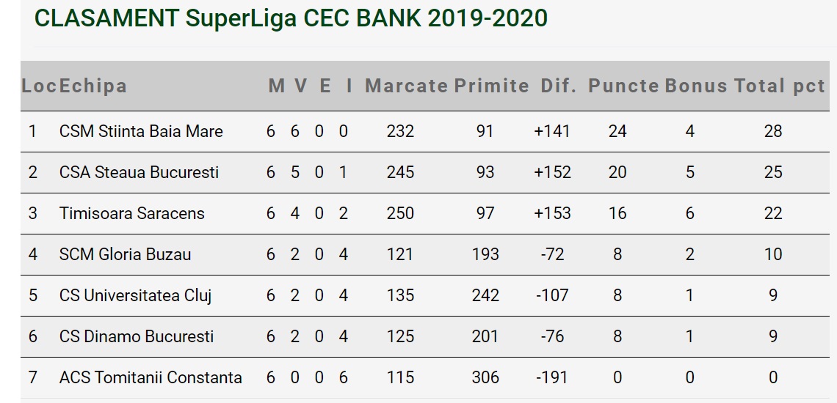Click the Echipa column header
Viewport: 837px width, 403px height.
point(93,86)
